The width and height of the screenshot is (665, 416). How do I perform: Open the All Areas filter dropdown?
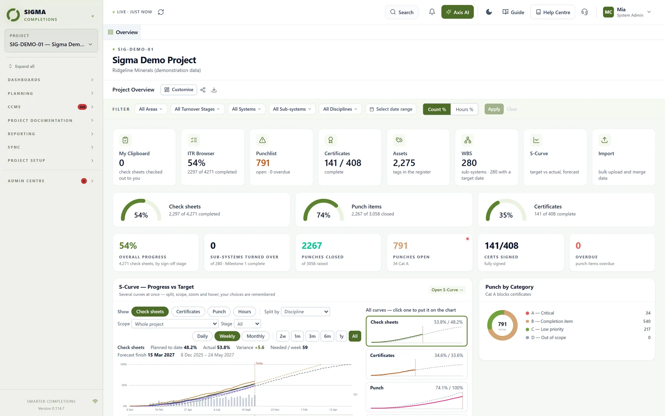click(x=151, y=109)
